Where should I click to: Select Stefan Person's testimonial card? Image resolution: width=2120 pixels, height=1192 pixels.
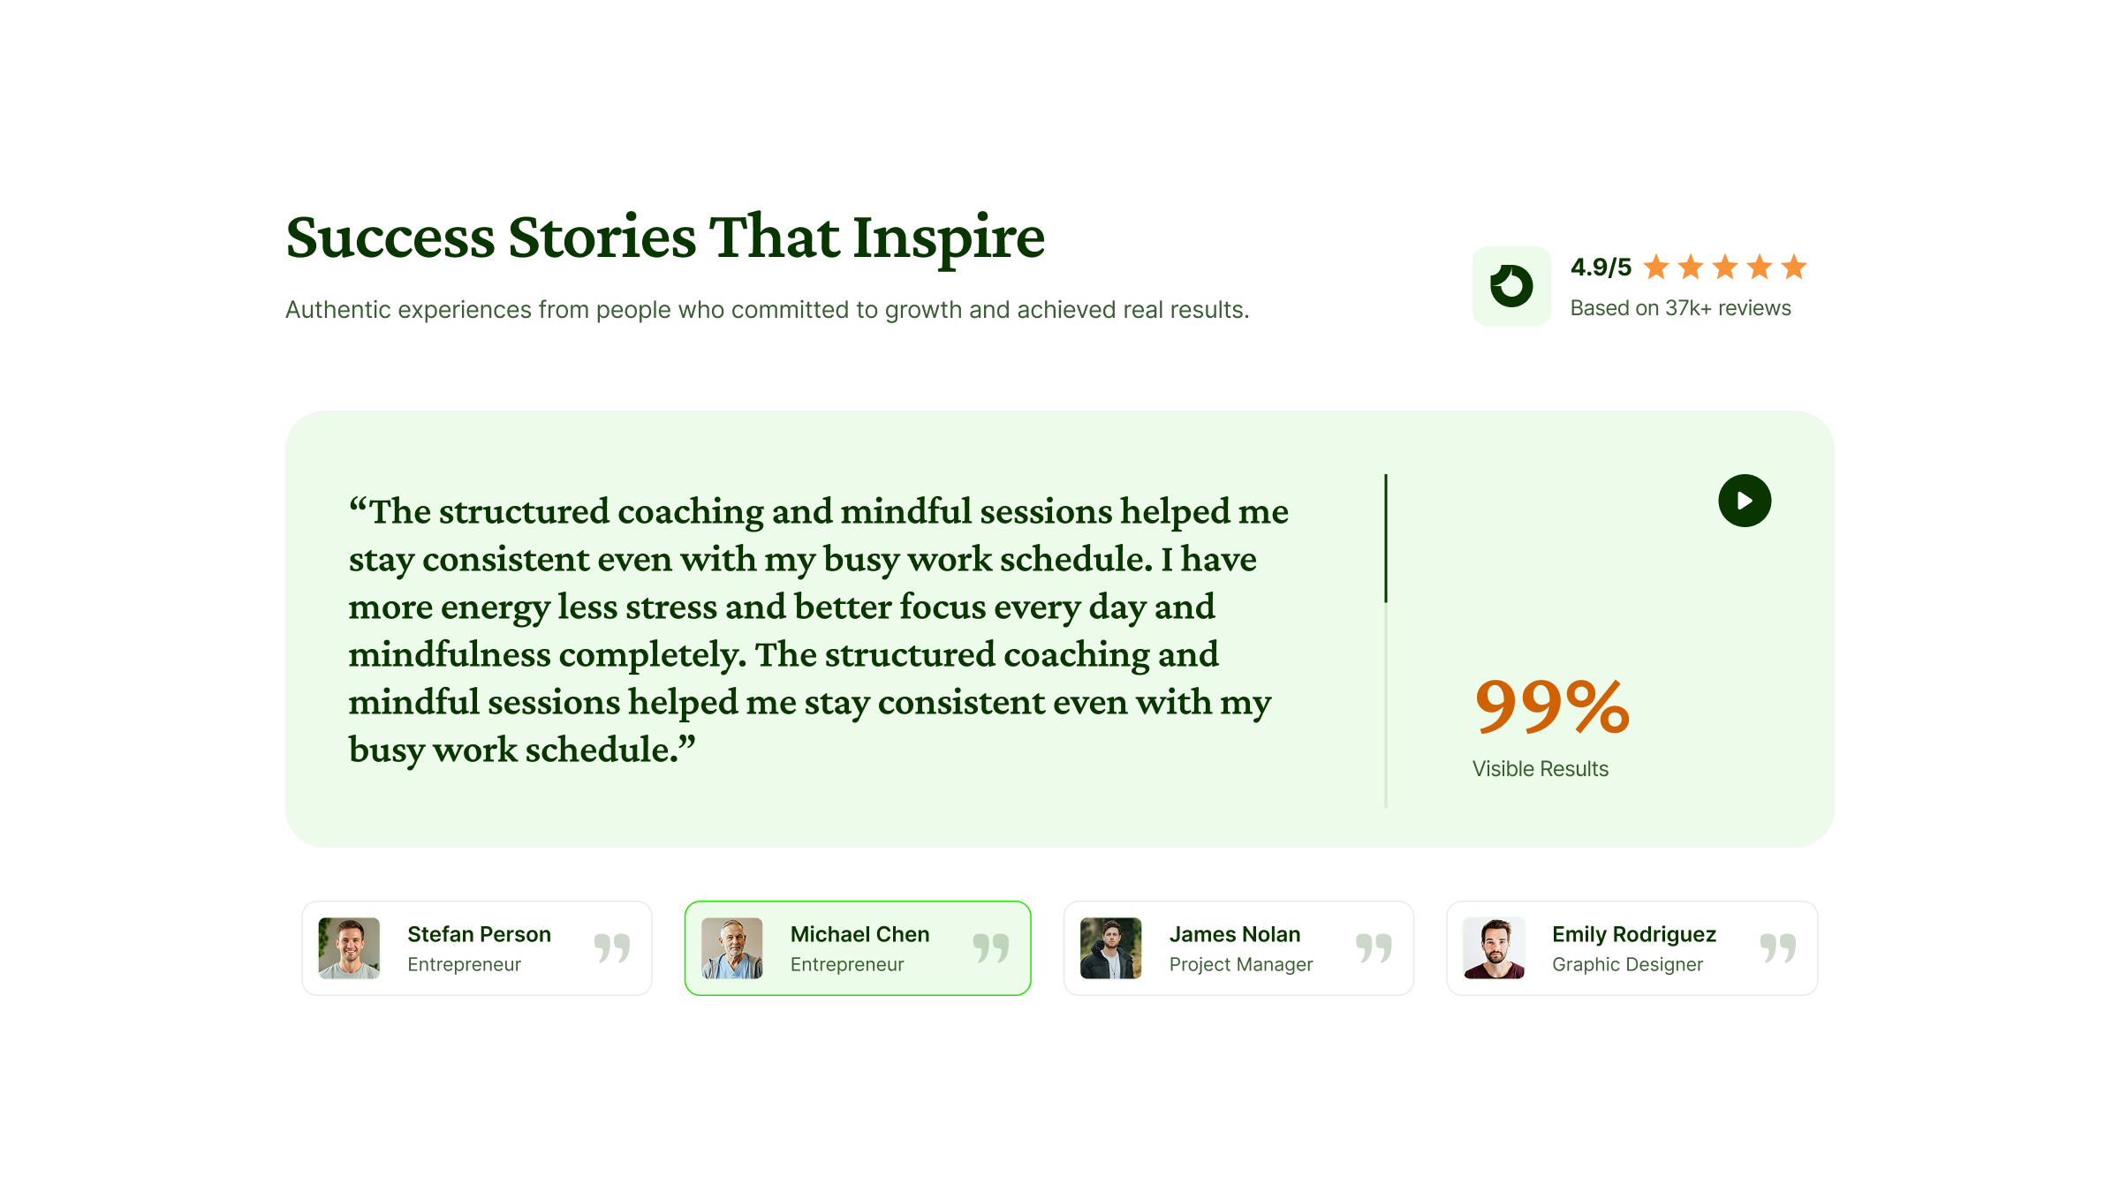click(476, 947)
